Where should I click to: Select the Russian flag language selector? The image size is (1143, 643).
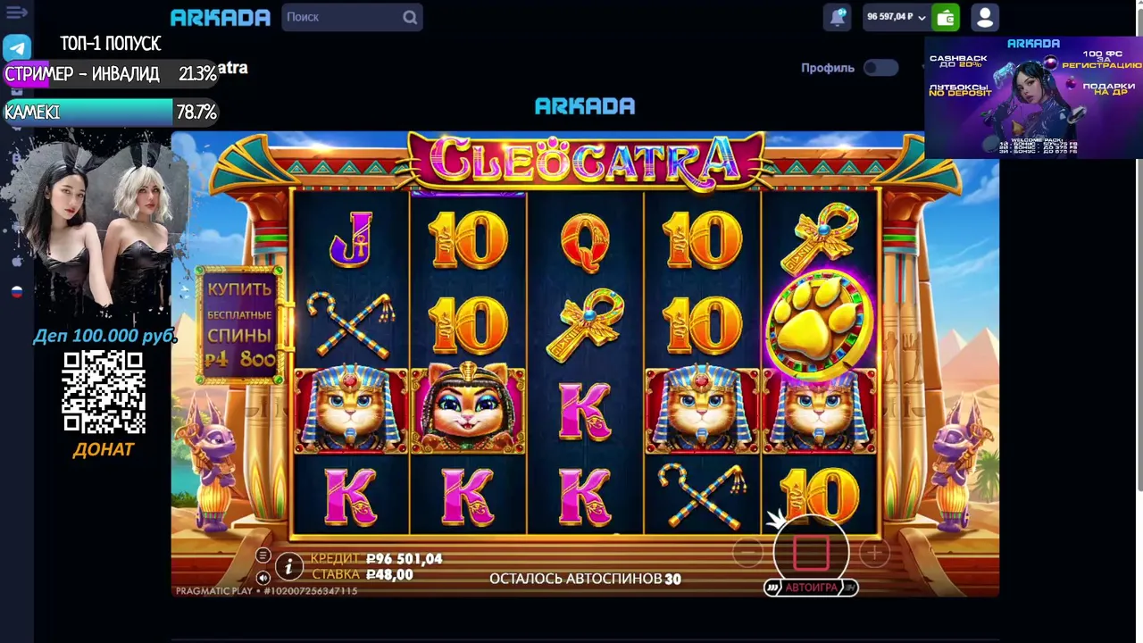(16, 292)
